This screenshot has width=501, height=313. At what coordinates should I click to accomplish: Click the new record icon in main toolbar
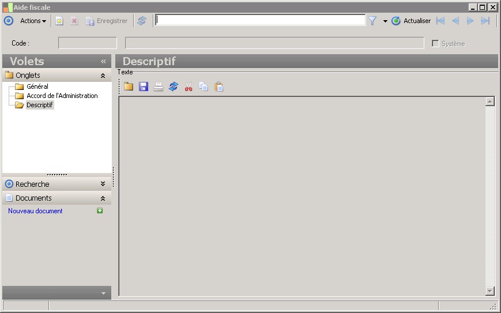(x=59, y=21)
